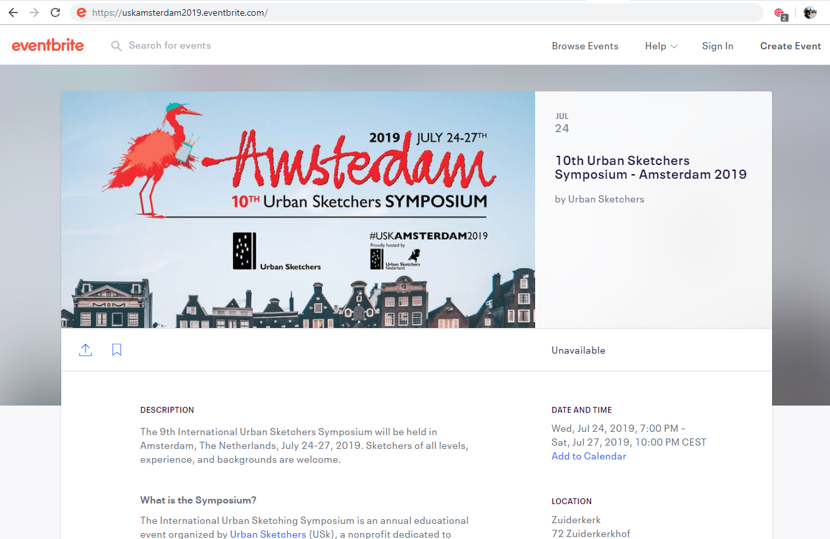This screenshot has width=830, height=539.
Task: Click the Zuiderkerk venue name
Action: [576, 520]
